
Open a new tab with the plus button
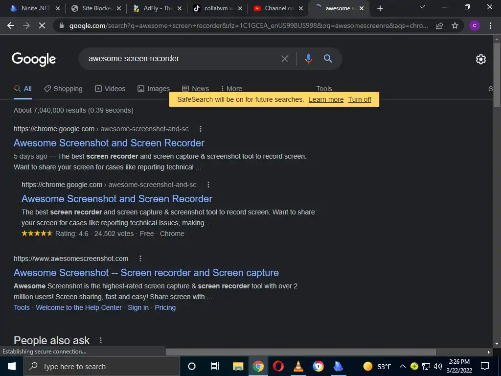point(380,8)
